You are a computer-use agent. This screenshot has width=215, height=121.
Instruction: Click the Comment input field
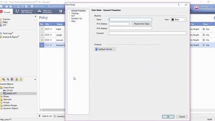(x=147, y=33)
